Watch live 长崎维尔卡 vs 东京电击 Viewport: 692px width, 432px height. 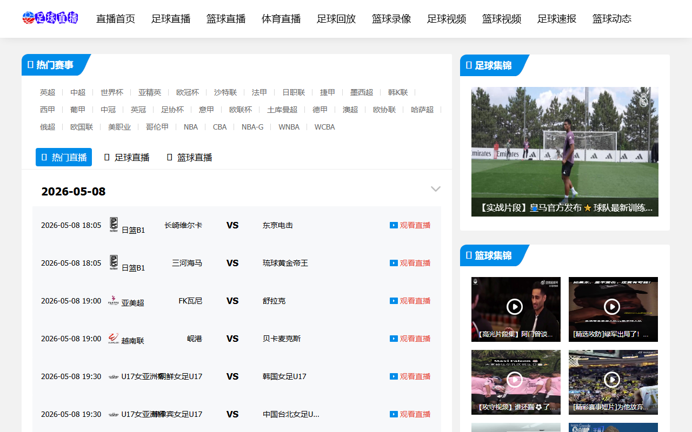pos(410,225)
